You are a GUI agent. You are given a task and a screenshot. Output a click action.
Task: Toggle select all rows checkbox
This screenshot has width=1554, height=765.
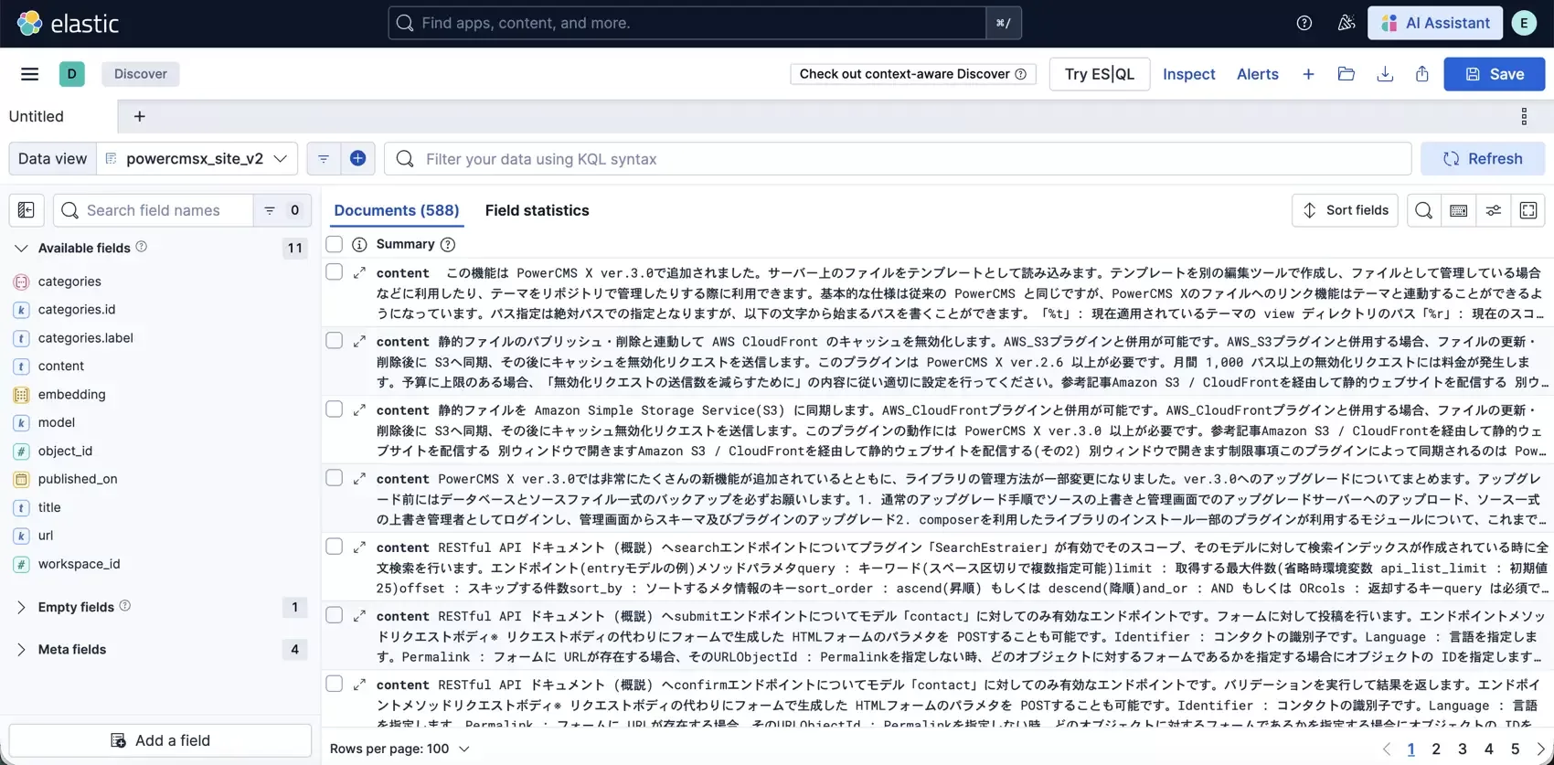point(335,244)
